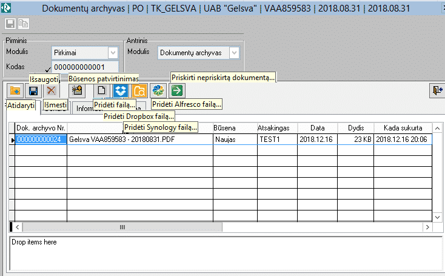
Task: Select document archive number 000000000024 cell
Action: [x=40, y=140]
